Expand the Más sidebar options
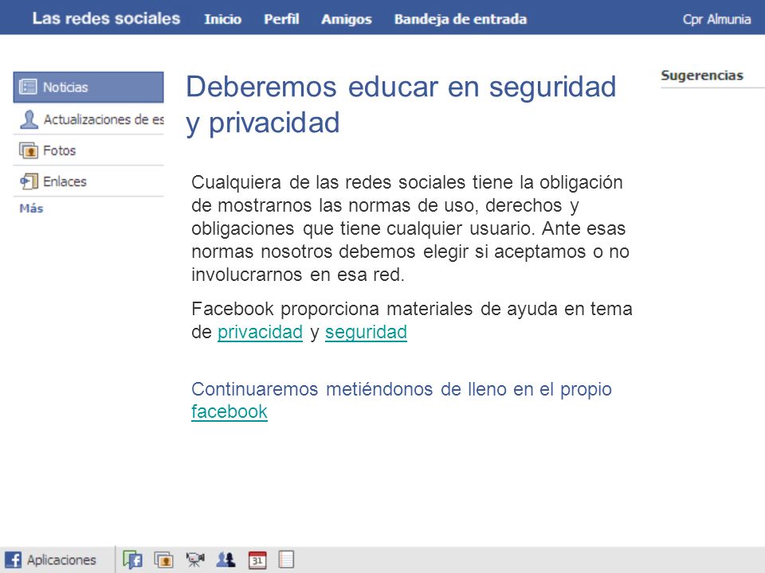Viewport: 765px width, 573px height. click(x=31, y=209)
